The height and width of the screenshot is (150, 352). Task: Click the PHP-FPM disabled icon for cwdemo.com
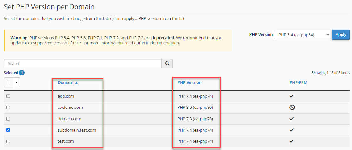click(x=292, y=108)
